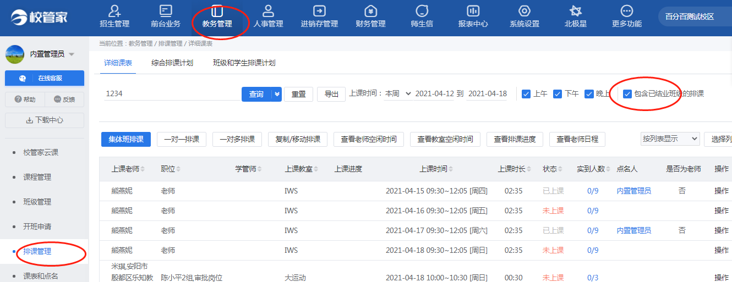Open the 按列表显示 display mode dropdown

(670, 139)
